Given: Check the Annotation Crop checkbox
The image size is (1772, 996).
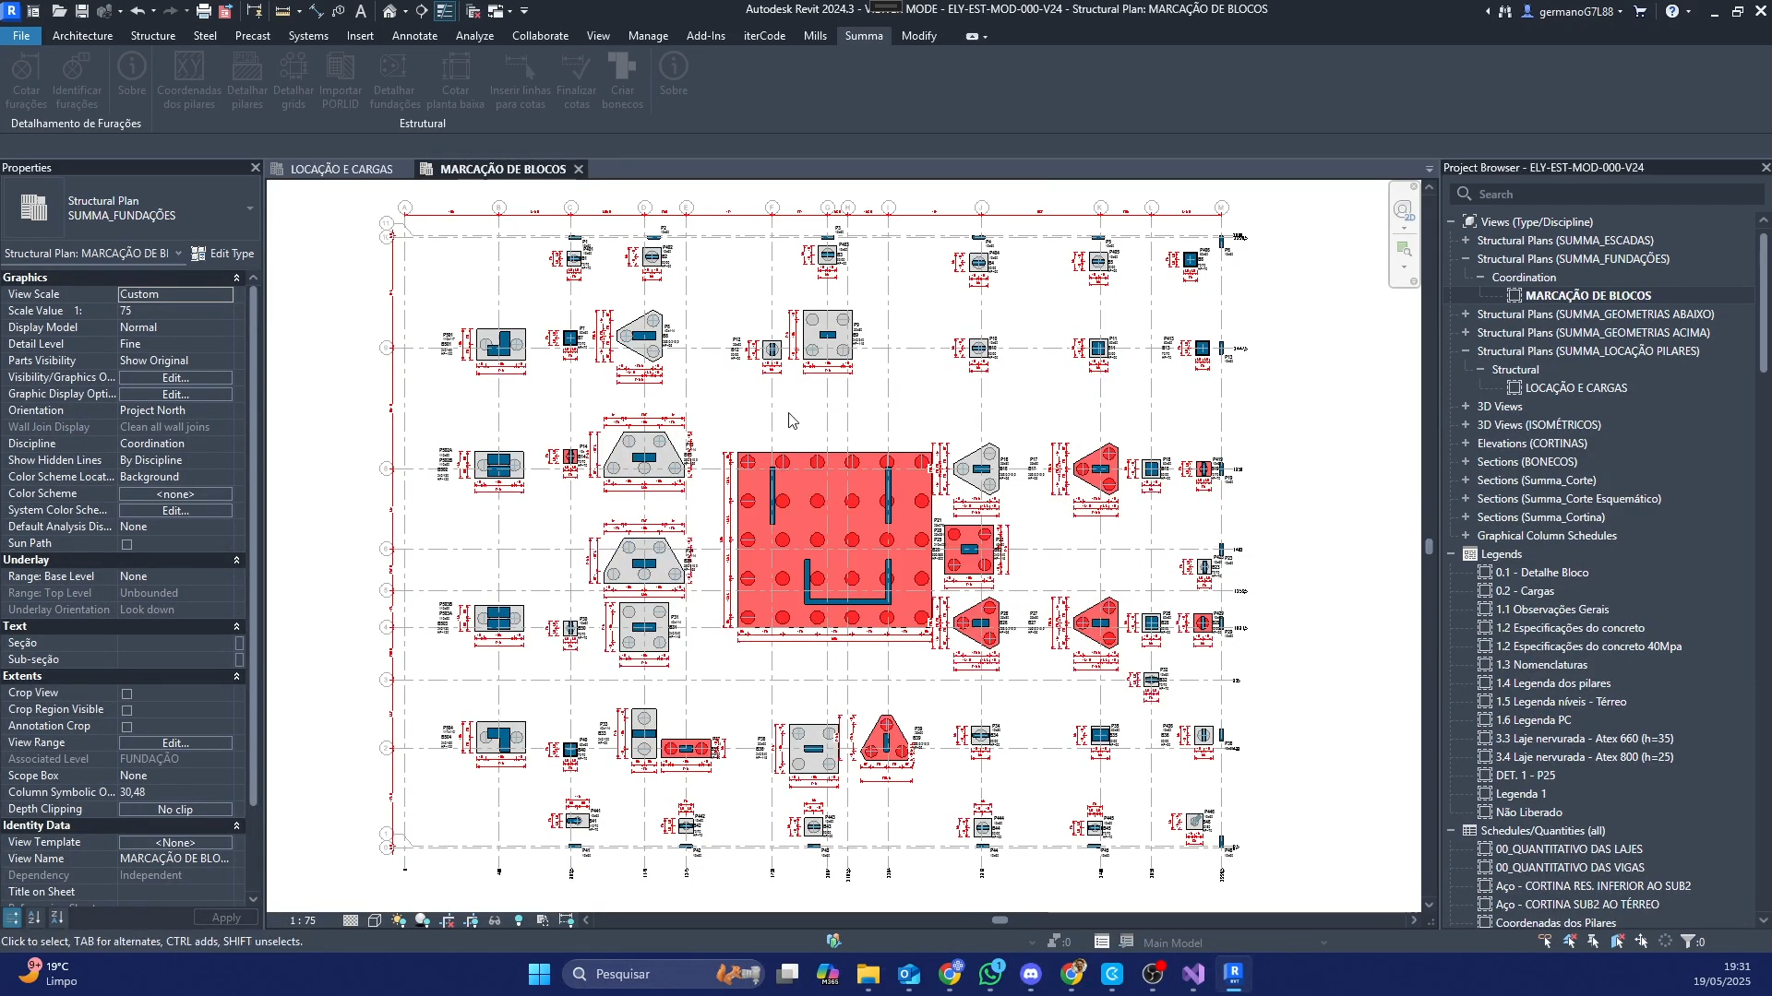Looking at the screenshot, I should (x=127, y=727).
